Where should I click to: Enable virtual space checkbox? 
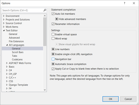(x=53, y=34)
